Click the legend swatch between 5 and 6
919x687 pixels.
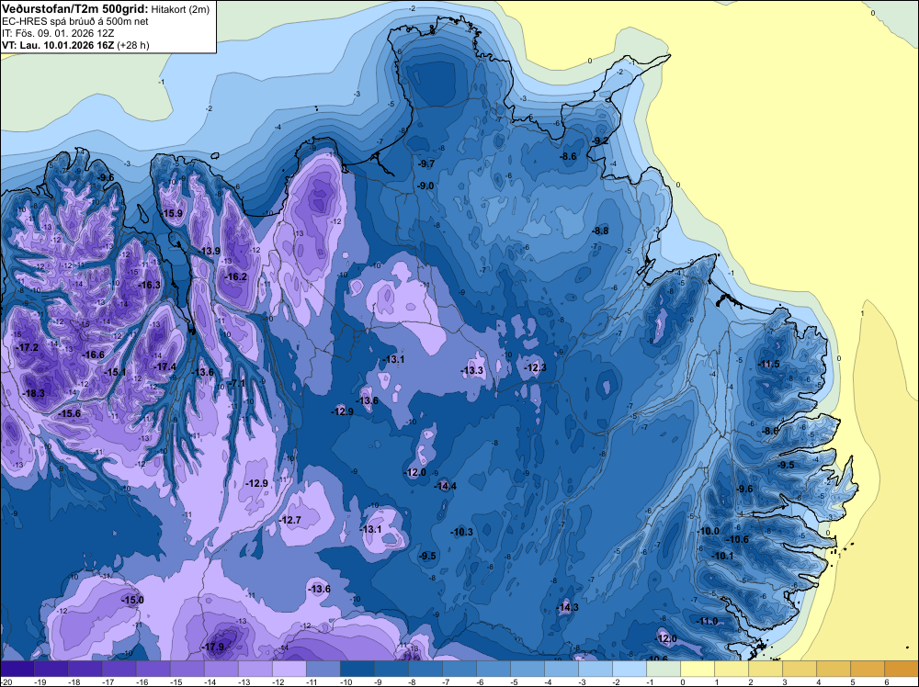click(868, 669)
